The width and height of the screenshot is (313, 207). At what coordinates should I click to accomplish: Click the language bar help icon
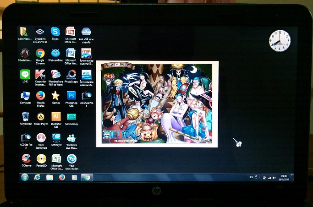[256, 177]
